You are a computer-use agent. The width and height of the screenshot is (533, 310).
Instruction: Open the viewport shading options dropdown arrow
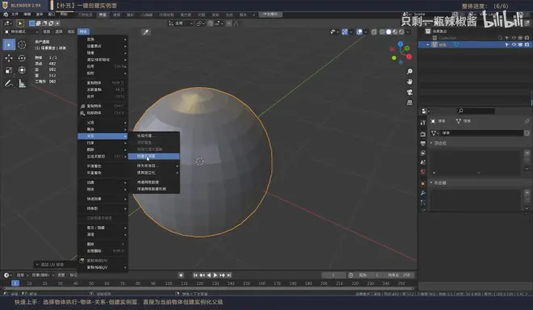click(x=408, y=32)
